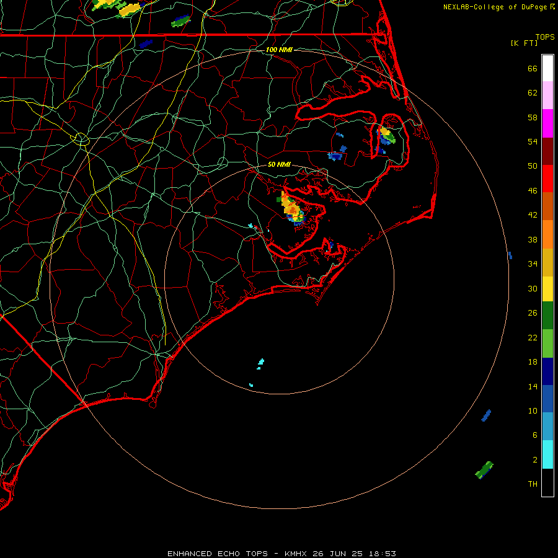The width and height of the screenshot is (558, 558).
Task: Click the light pink legend segment
Action: pos(547,95)
